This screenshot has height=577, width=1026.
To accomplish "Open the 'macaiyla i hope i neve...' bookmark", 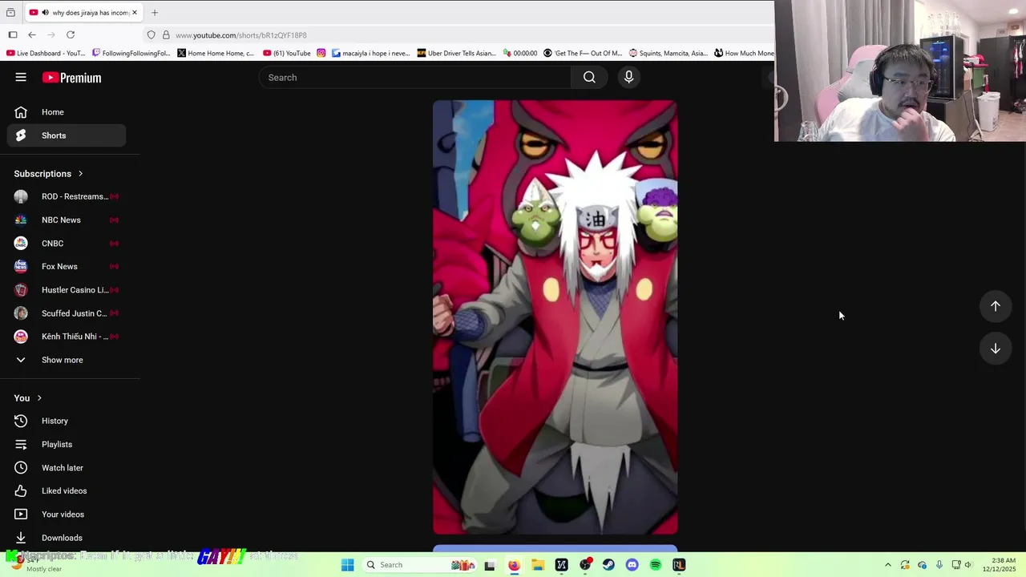I will tap(371, 54).
